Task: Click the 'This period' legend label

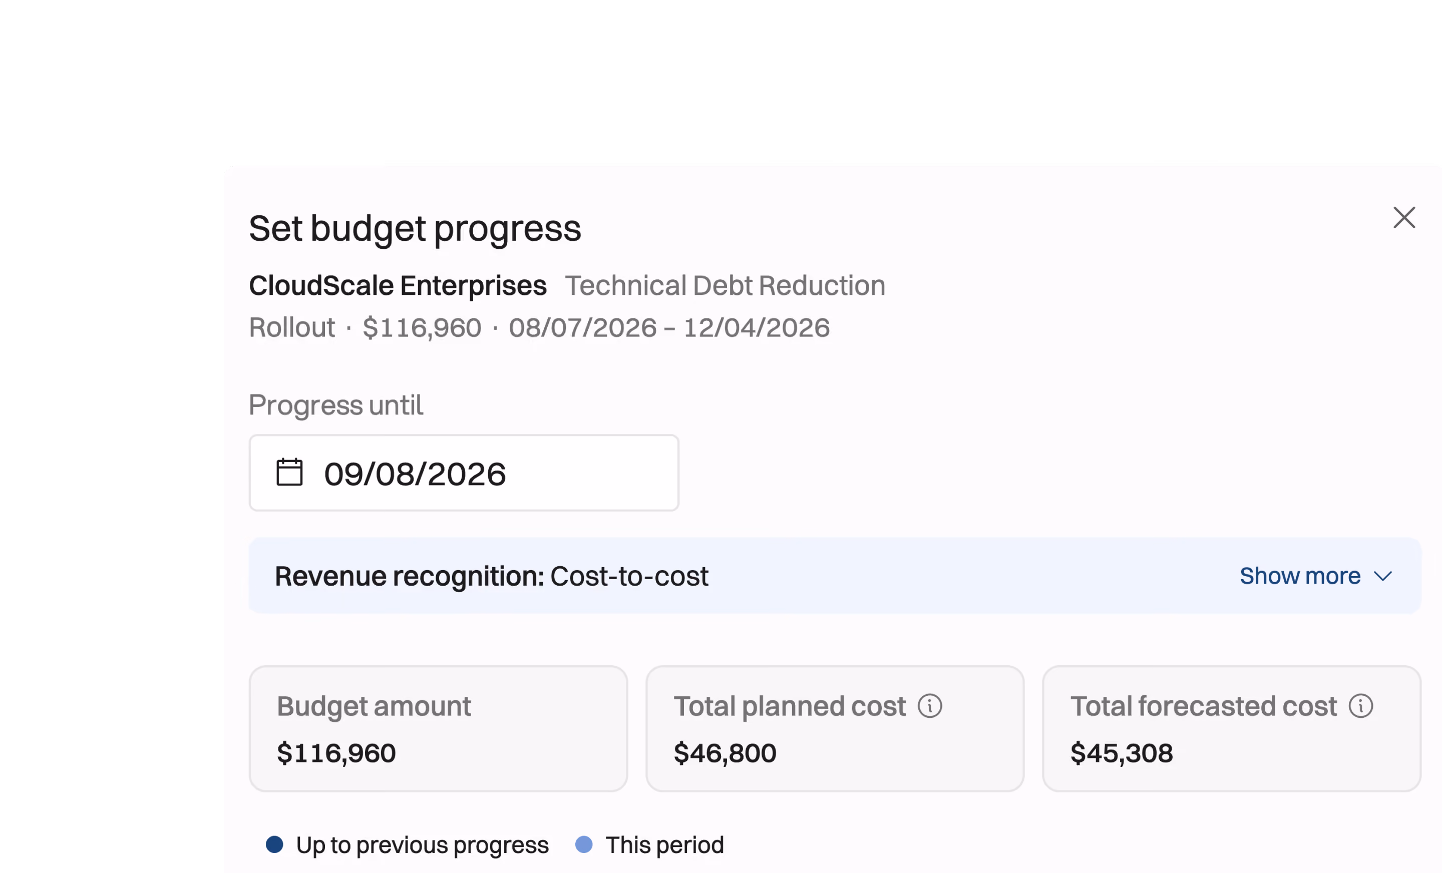Action: pos(664,845)
